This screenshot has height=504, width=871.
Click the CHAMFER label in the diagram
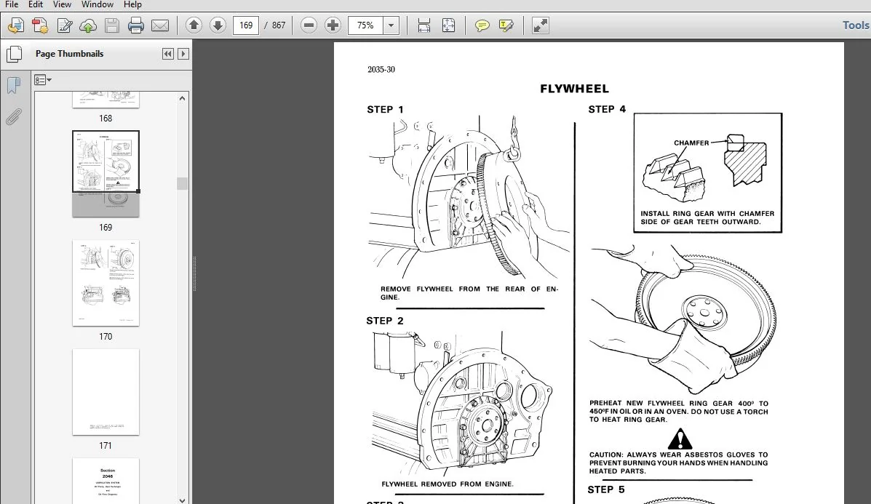click(691, 143)
